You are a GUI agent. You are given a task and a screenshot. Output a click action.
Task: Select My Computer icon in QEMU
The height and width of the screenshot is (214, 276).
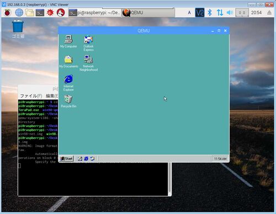[x=68, y=41]
